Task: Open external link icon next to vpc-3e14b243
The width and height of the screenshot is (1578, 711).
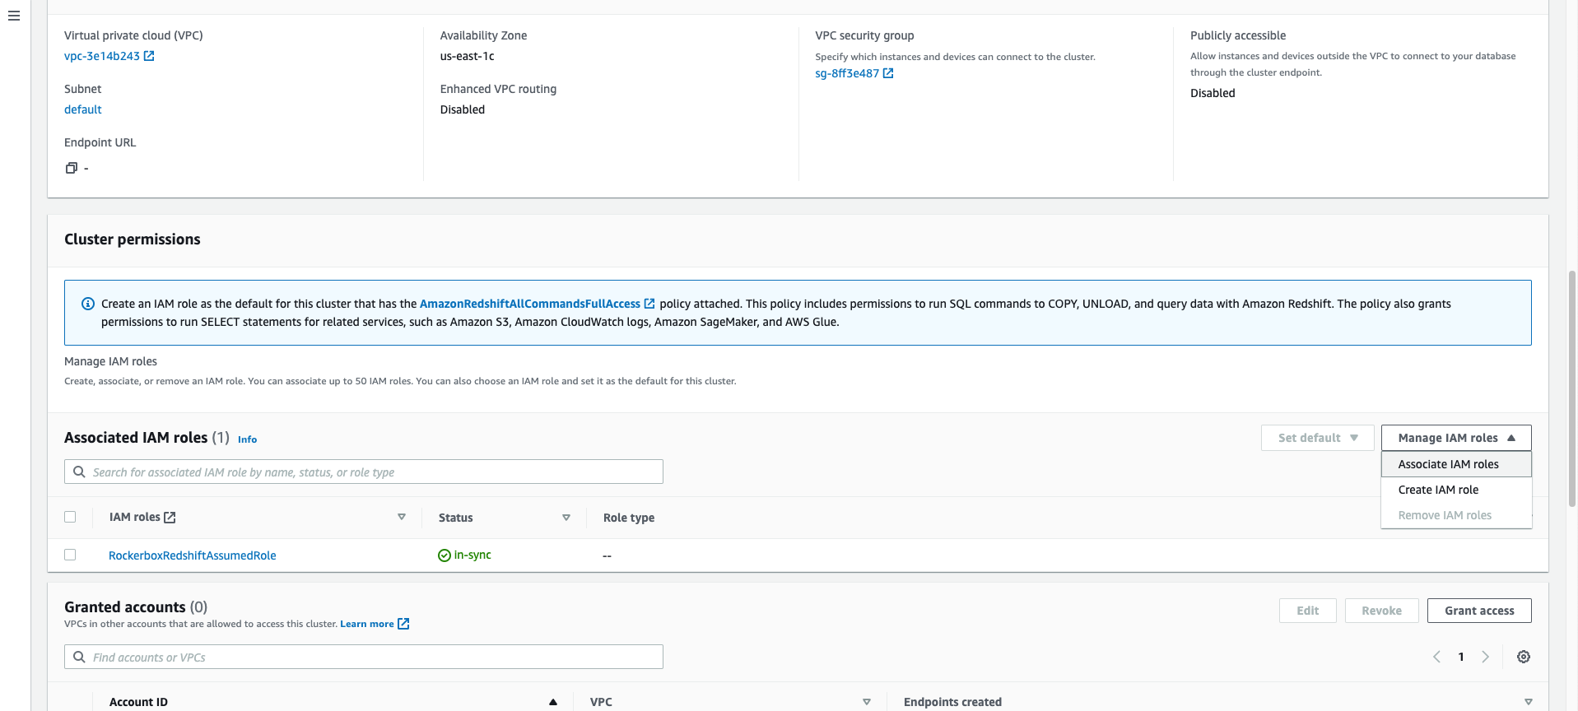Action: [x=149, y=56]
